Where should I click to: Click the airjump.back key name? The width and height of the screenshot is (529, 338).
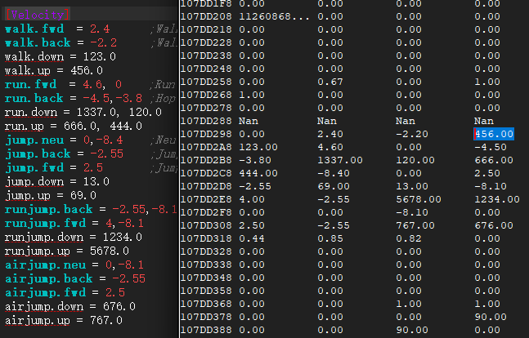click(48, 279)
